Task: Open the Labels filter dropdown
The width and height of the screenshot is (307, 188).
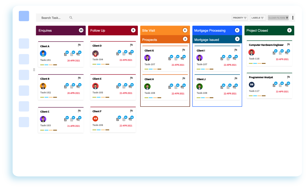Action: pos(258,18)
